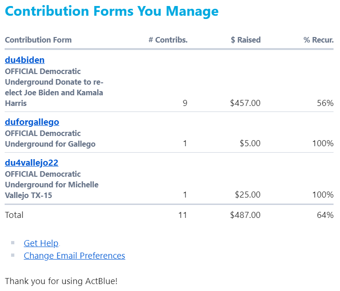Open the du4vallejo22 contribution form link
This screenshot has height=291, width=340.
(31, 163)
